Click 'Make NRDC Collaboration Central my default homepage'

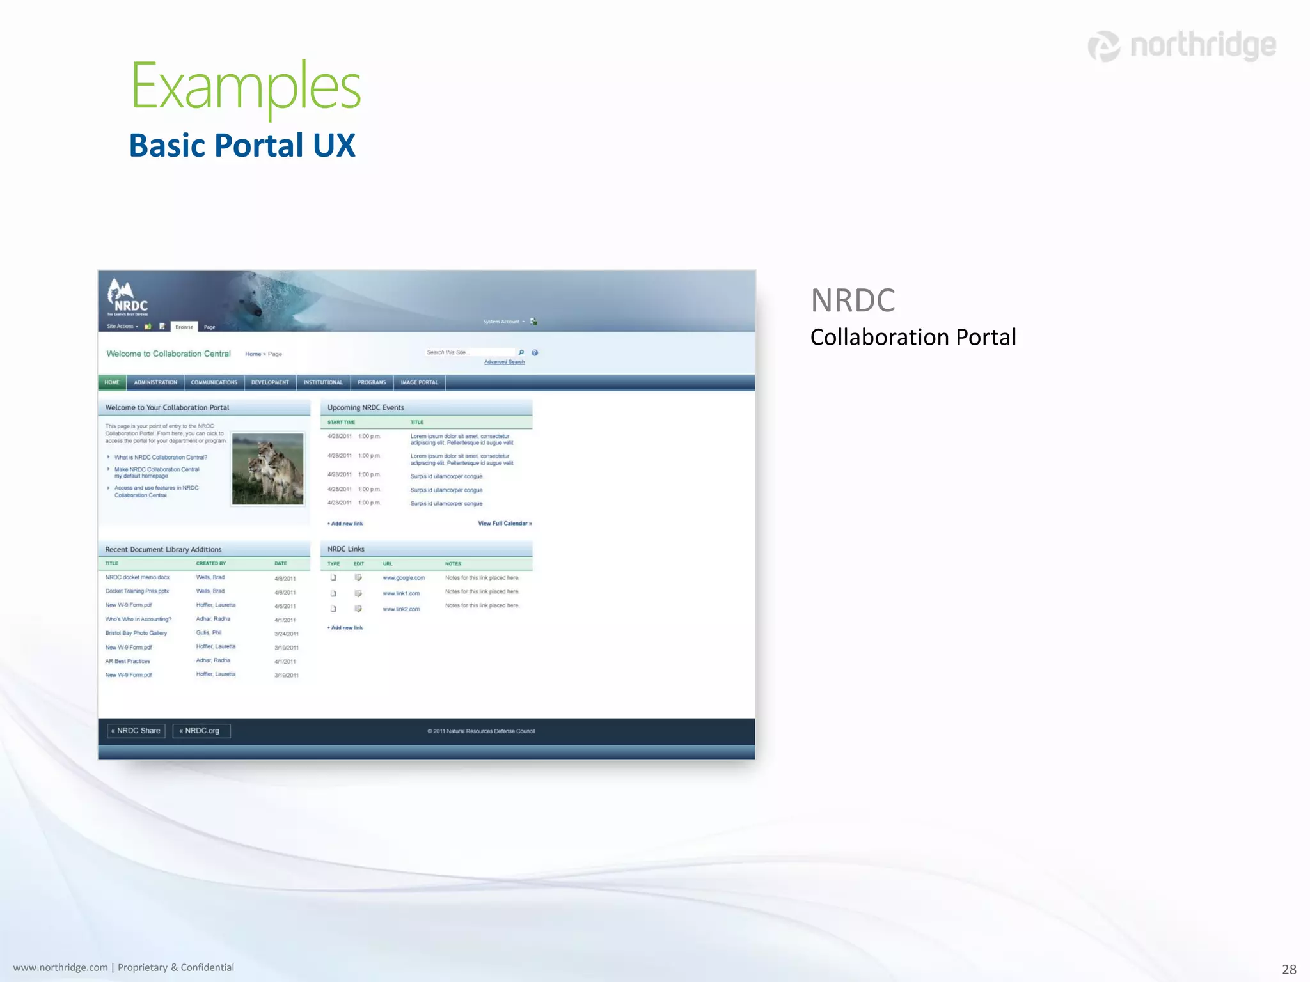click(x=157, y=472)
